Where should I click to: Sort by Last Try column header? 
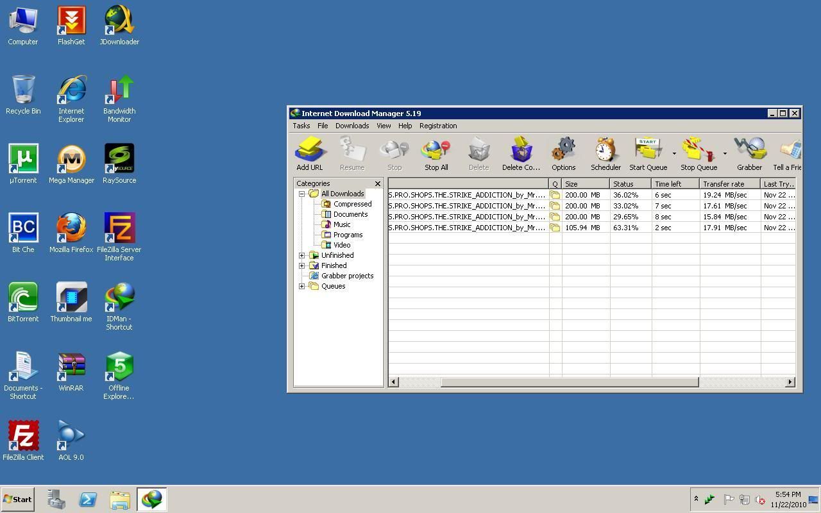click(x=778, y=184)
